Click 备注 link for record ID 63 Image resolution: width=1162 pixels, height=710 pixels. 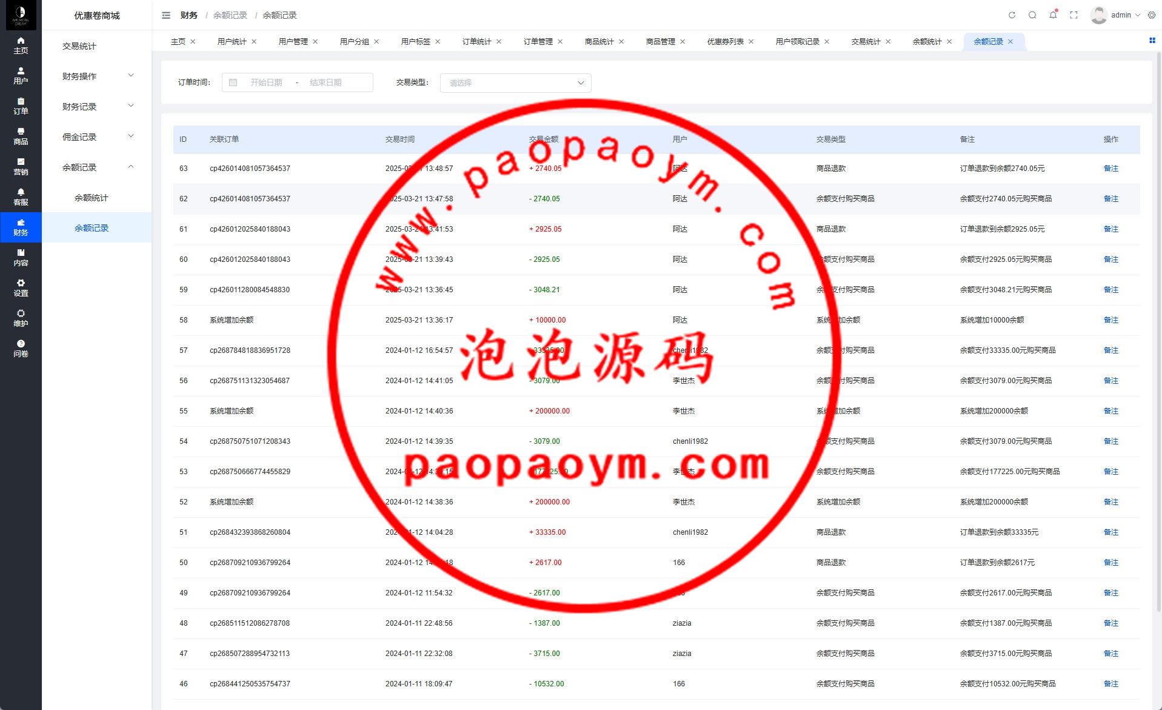click(x=1110, y=169)
